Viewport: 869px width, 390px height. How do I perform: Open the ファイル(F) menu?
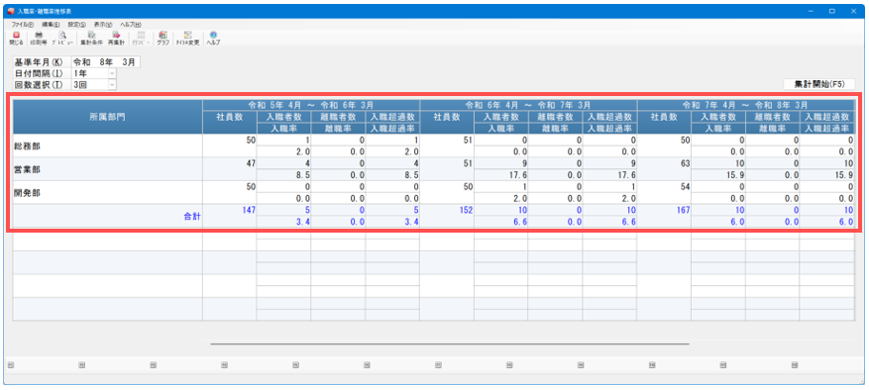[x=23, y=25]
